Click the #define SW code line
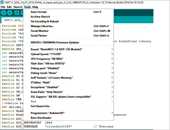170x130 pixels. 11,95
